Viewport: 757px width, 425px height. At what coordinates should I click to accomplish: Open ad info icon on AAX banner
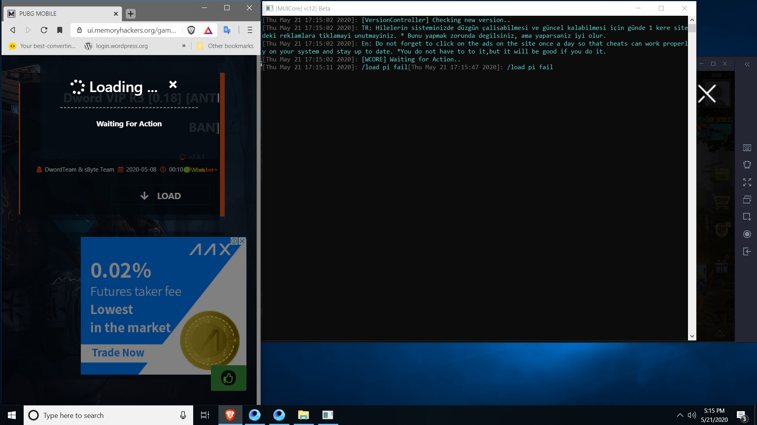[x=234, y=241]
